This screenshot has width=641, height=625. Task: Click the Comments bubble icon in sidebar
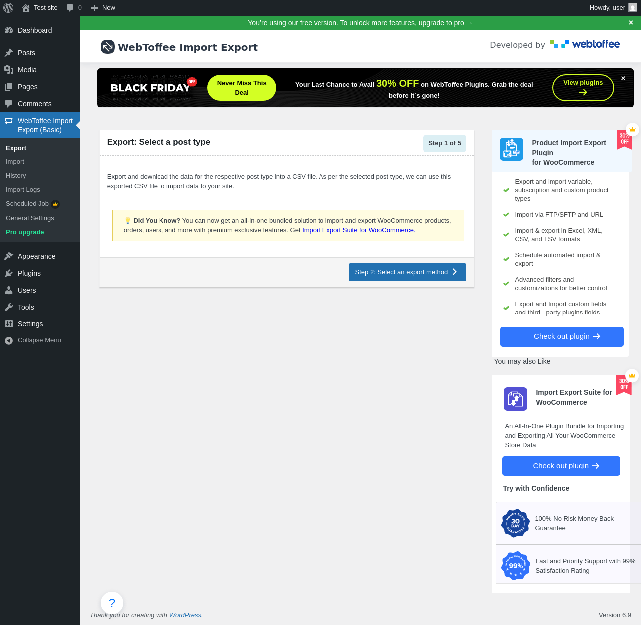click(9, 104)
